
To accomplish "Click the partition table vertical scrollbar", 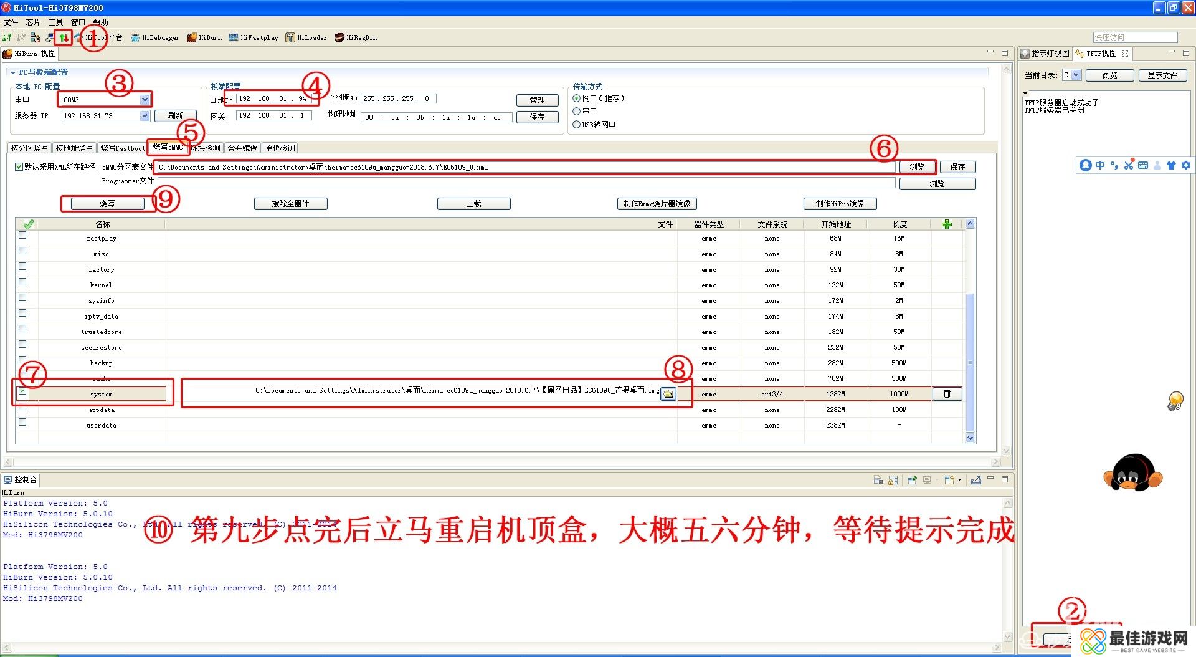I will tap(969, 362).
